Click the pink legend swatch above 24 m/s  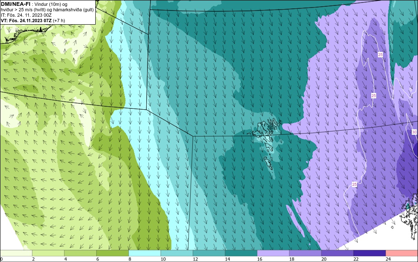402,253
